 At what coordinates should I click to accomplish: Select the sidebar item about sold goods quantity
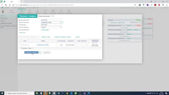point(9,27)
